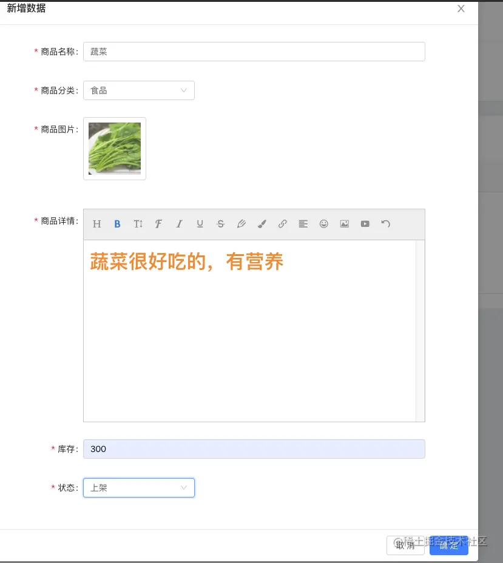
Task: Open the font size tool
Action: (x=138, y=224)
